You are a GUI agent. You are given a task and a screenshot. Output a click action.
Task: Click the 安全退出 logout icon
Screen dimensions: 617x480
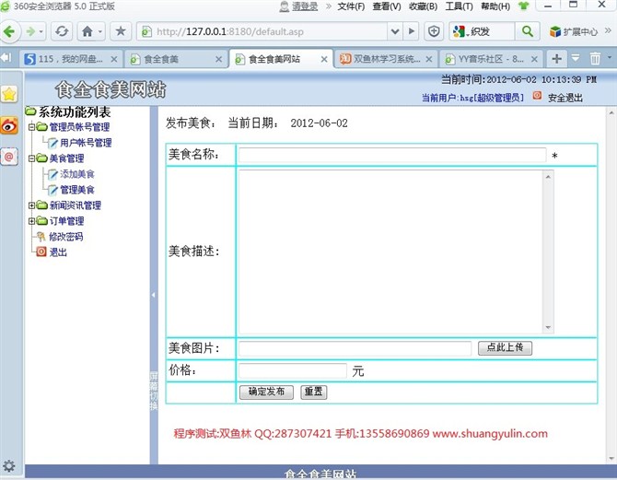pos(538,96)
